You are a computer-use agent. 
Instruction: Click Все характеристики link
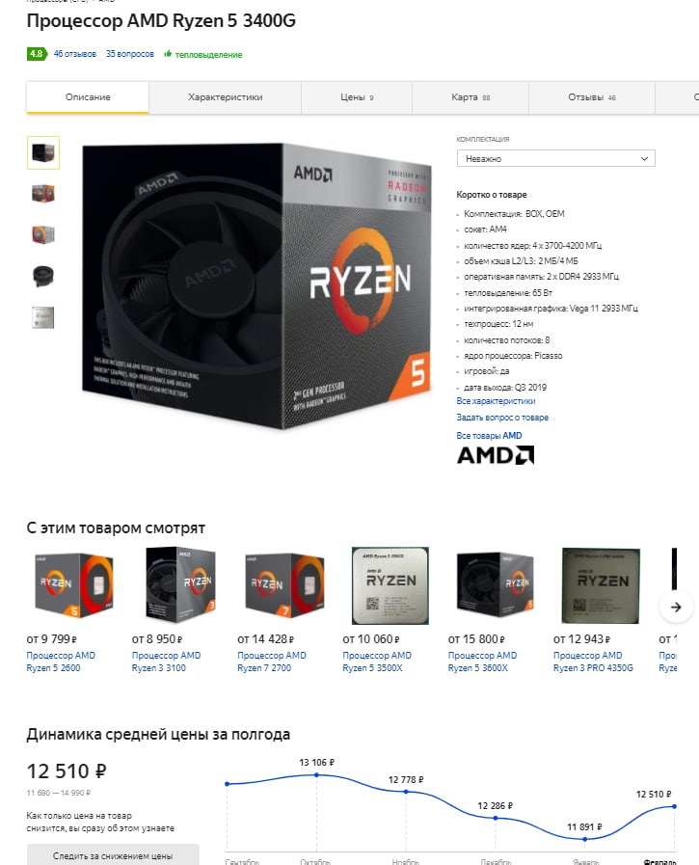tap(496, 401)
